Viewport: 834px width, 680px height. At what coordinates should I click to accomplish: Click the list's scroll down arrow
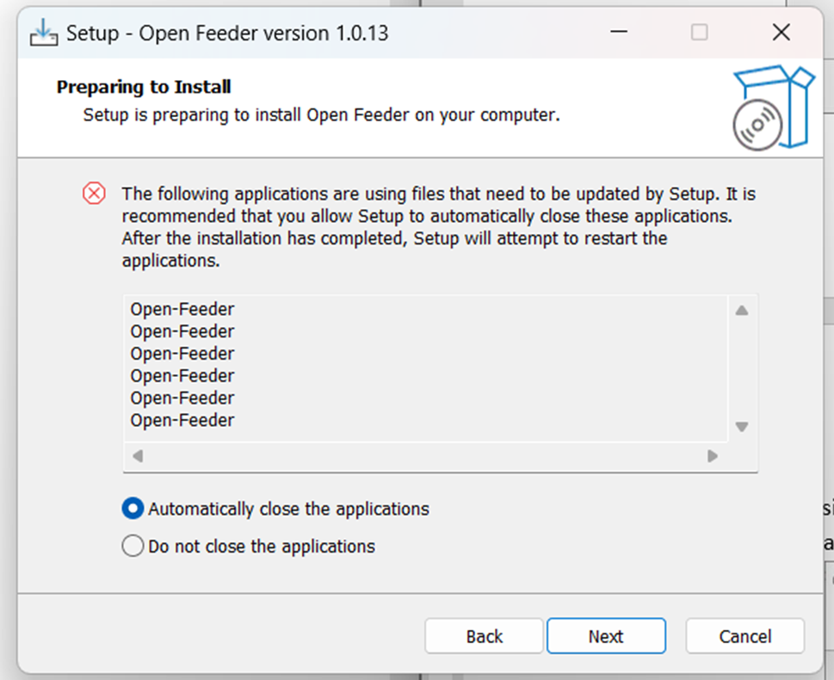(x=742, y=427)
